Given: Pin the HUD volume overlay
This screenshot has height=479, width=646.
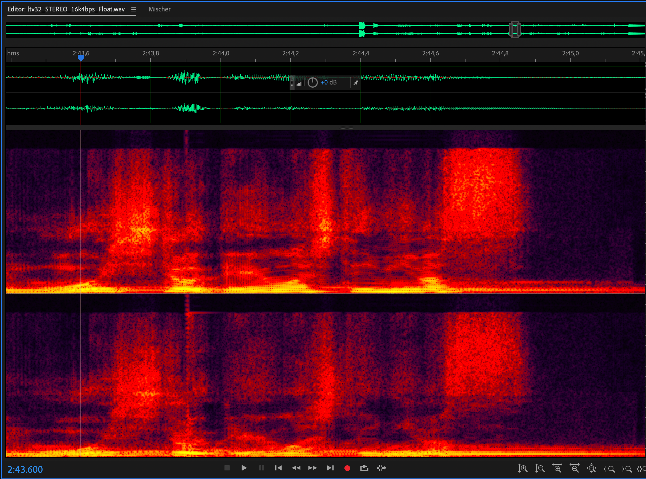Looking at the screenshot, I should tap(356, 83).
